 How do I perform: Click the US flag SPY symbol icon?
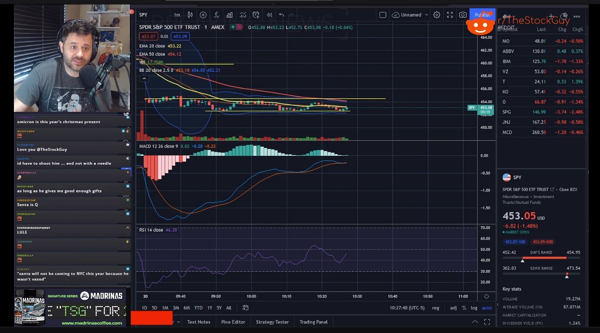[506, 177]
